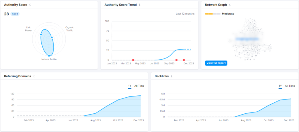Click the info icon beside Authority Score Trend
299x132 pixels.
tap(140, 5)
